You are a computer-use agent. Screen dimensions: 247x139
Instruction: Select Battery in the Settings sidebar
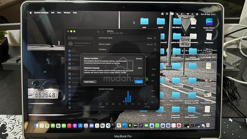tap(74, 68)
